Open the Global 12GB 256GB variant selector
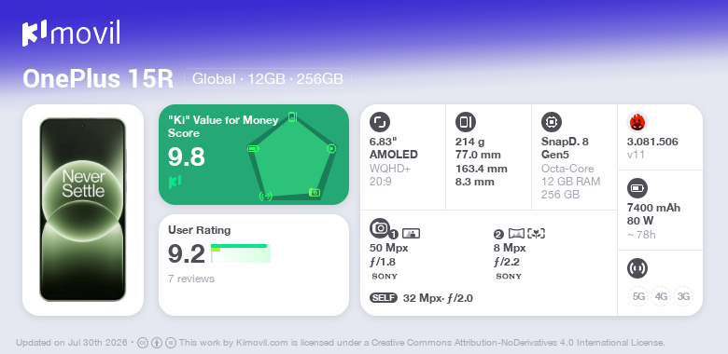728x354 pixels. 268,79
